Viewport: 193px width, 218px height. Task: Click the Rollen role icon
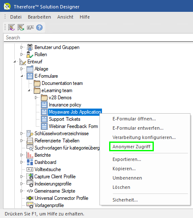(x=30, y=54)
